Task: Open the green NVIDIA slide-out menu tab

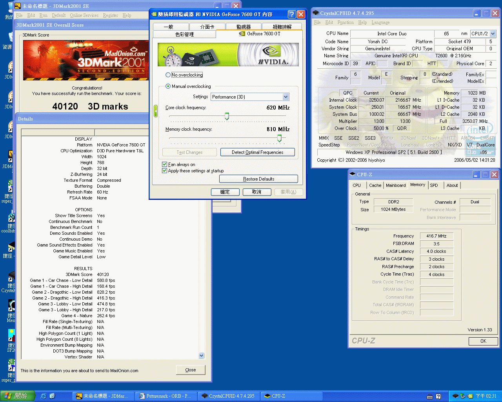Action: [155, 111]
